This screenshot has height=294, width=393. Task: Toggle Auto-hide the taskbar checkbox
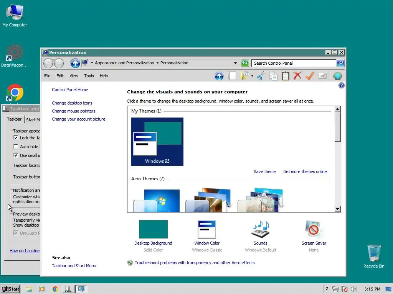[x=15, y=146]
